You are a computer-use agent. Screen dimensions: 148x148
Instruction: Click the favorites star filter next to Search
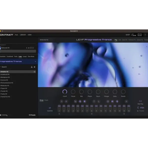(x=35, y=67)
